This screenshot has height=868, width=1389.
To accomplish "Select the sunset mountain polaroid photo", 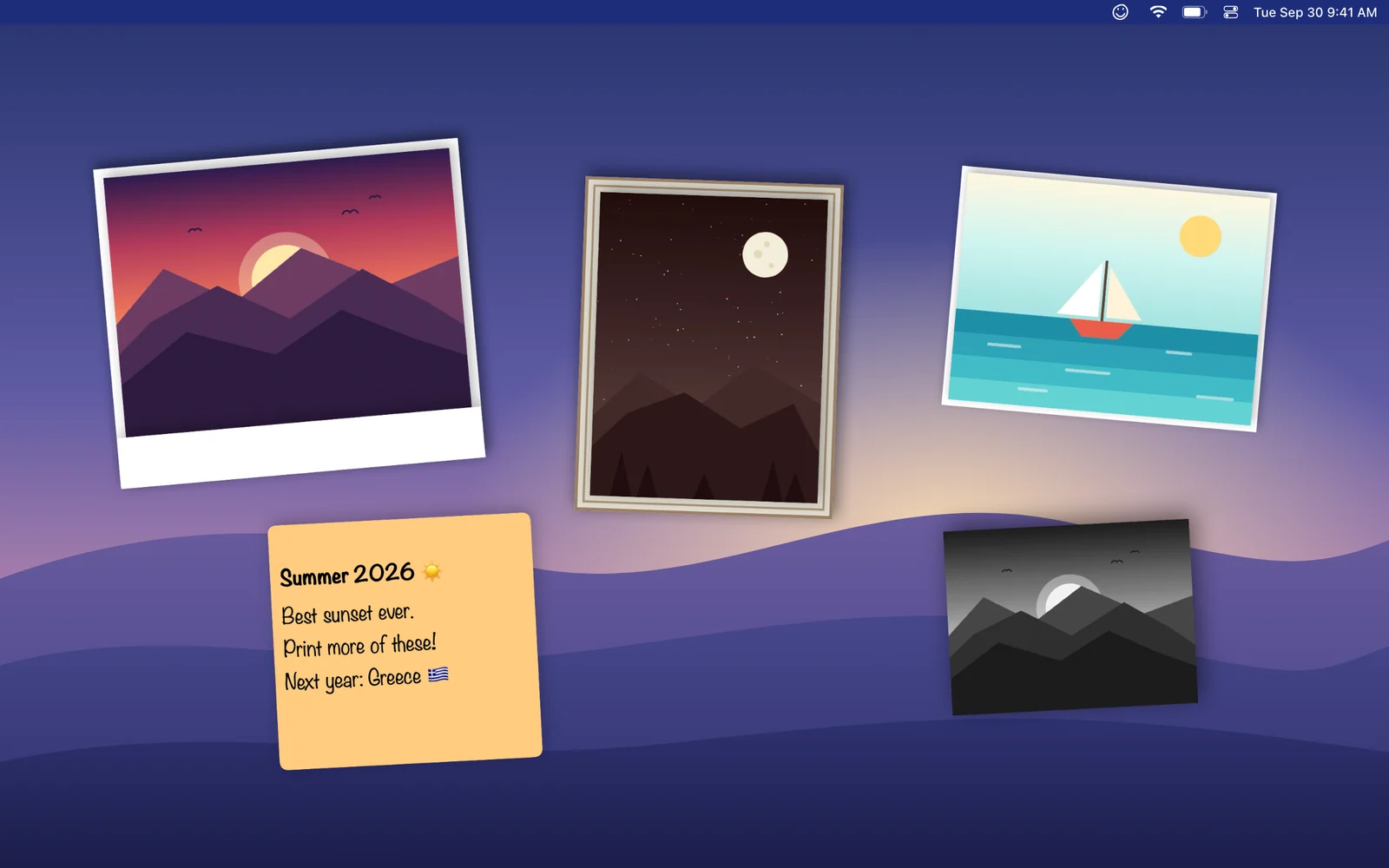I will coord(289,313).
